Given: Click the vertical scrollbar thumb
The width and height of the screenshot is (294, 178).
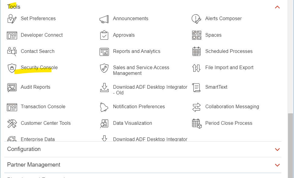Looking at the screenshot, I should [291, 144].
